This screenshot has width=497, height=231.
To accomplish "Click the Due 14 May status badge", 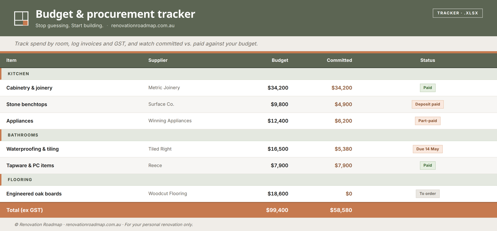I will pos(428,149).
